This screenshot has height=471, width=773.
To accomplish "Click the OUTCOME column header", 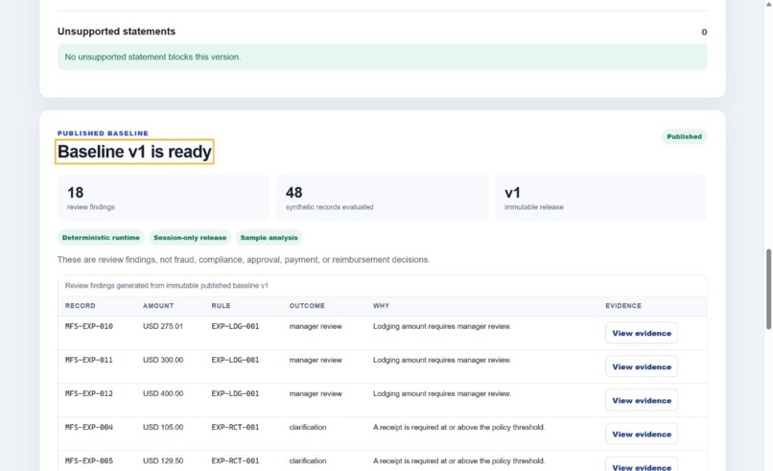I will point(307,306).
